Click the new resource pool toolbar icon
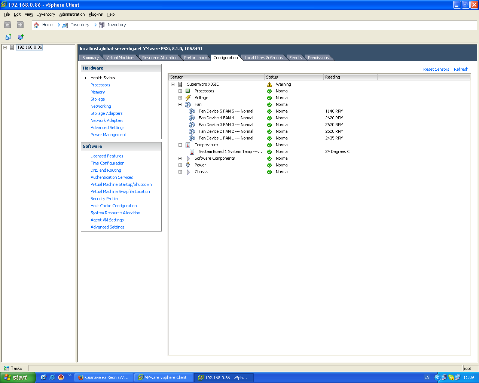479x383 pixels. pyautogui.click(x=21, y=37)
